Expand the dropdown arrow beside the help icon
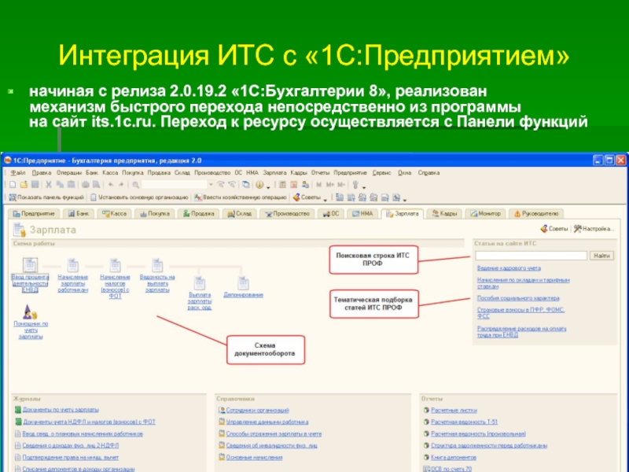Image resolution: width=629 pixels, height=472 pixels. click(x=268, y=187)
